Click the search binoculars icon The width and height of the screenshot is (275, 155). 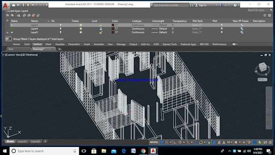coord(192,5)
